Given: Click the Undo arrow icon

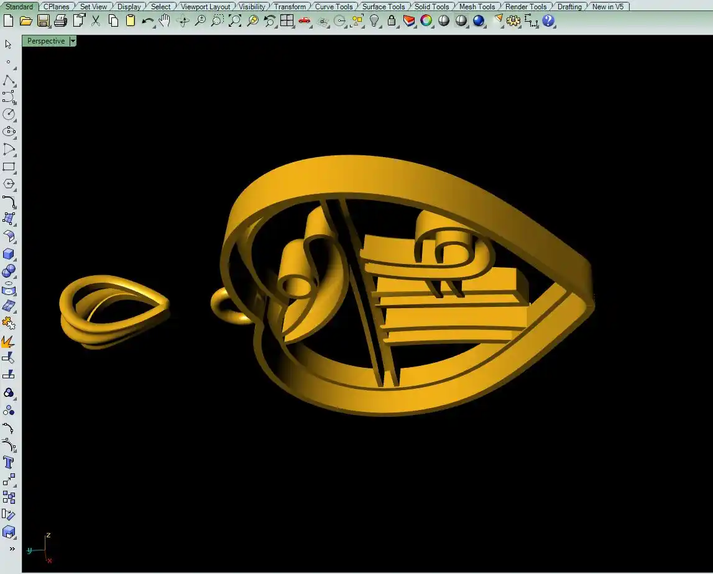Looking at the screenshot, I should pos(147,20).
